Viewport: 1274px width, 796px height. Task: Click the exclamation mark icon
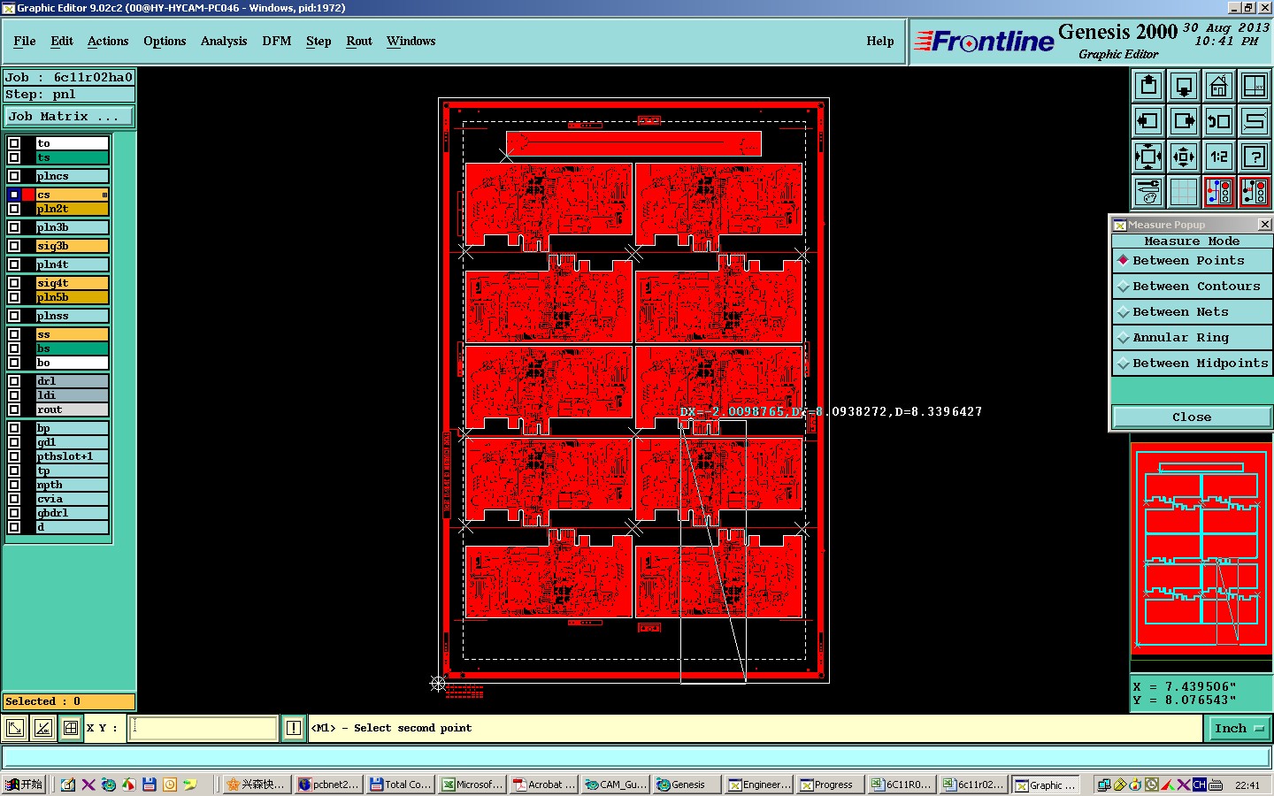pos(294,728)
